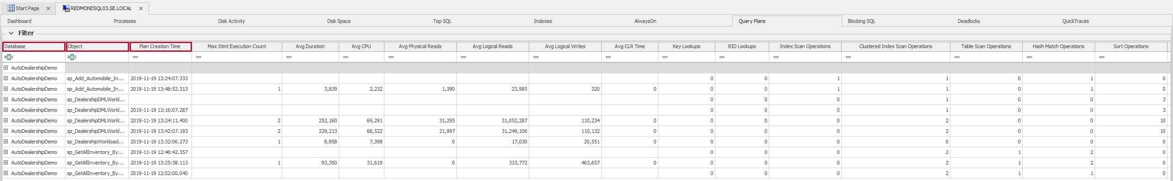Click the Index Scan Operations equals filter icon
The image size is (1173, 181).
(776, 57)
